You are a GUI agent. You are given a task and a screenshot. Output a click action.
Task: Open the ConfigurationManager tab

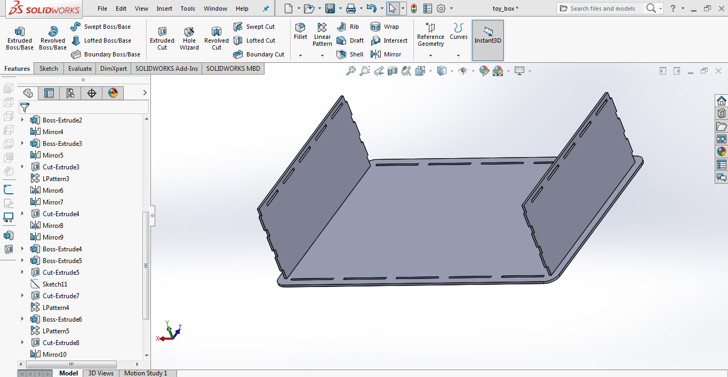(x=70, y=93)
